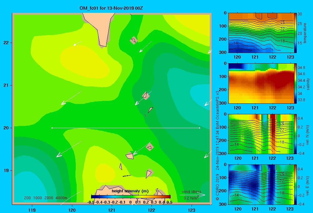Click the '34.8' tick on salinity scale

[301, 68]
